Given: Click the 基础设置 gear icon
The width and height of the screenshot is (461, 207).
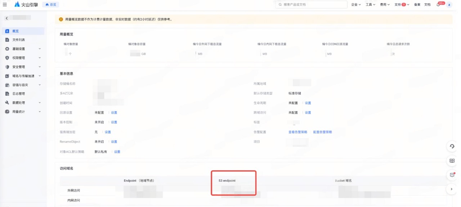Looking at the screenshot, I should click(x=7, y=49).
